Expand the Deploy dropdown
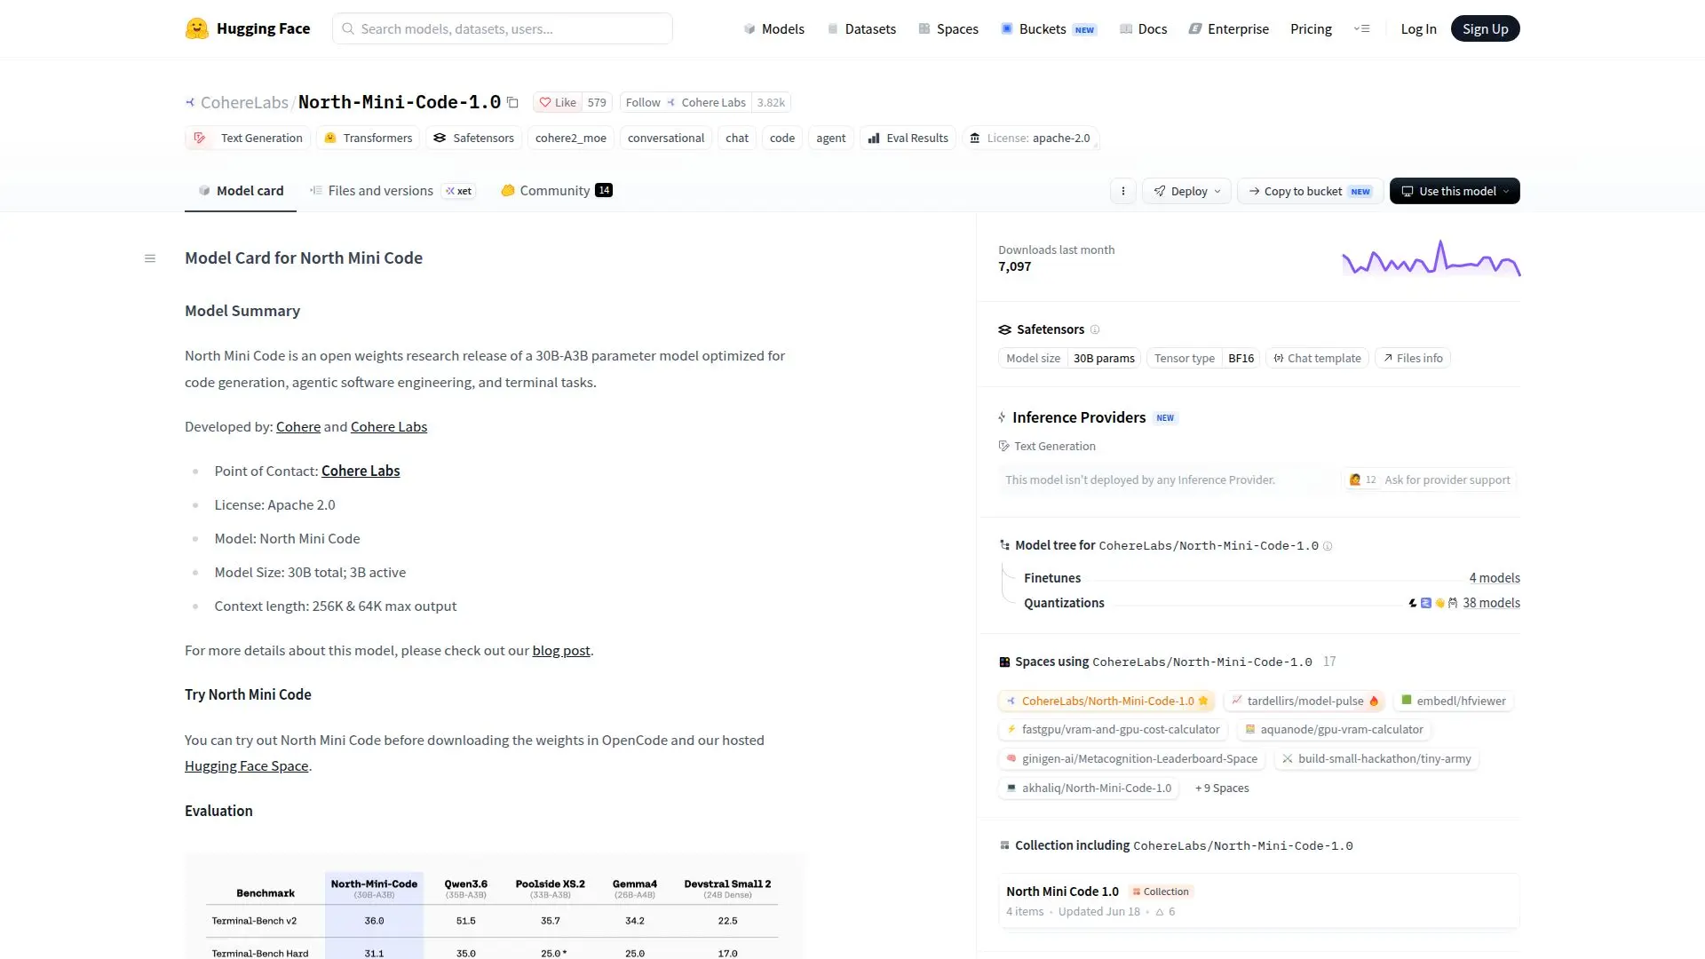The height and width of the screenshot is (959, 1705). [1186, 191]
